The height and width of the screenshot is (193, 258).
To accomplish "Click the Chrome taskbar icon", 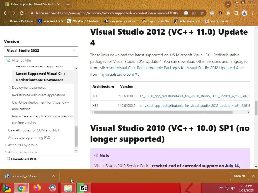I will 21,188.
